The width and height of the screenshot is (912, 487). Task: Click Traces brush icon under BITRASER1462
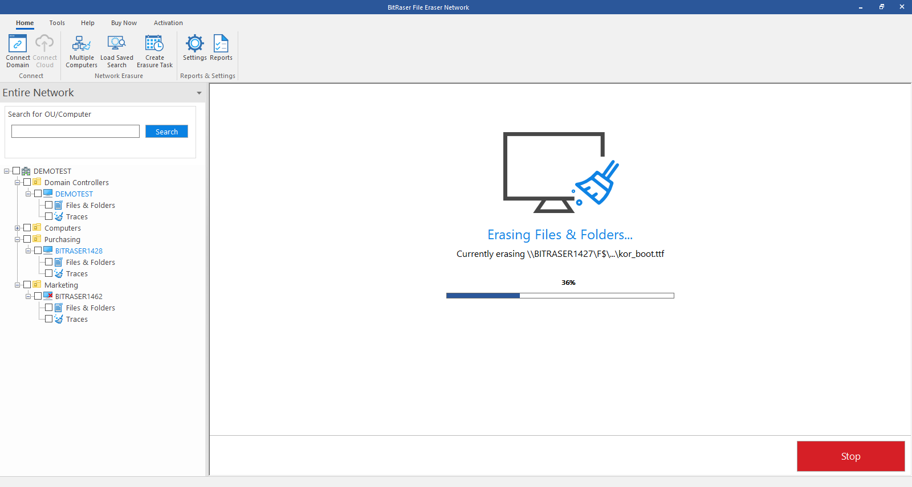point(59,319)
